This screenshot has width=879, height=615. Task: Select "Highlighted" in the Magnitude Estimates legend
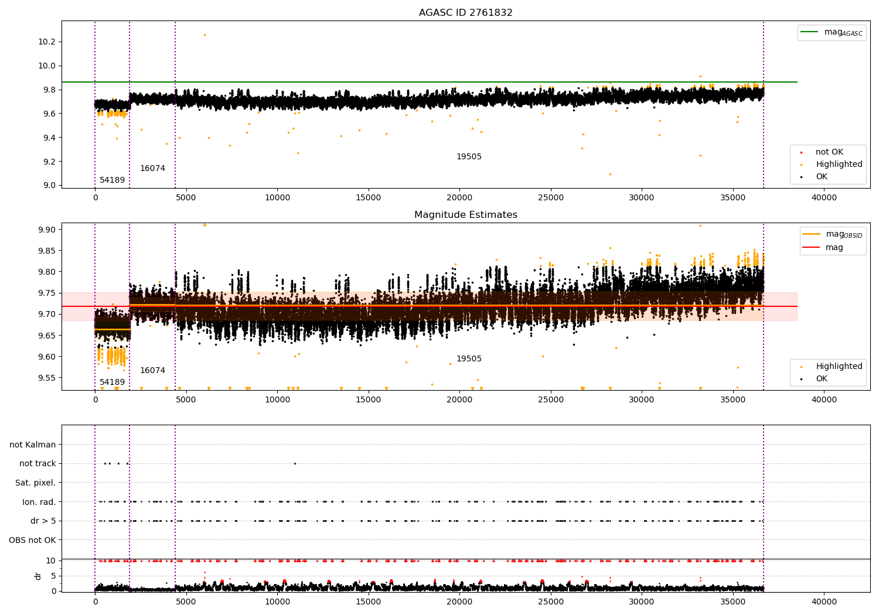click(x=839, y=366)
